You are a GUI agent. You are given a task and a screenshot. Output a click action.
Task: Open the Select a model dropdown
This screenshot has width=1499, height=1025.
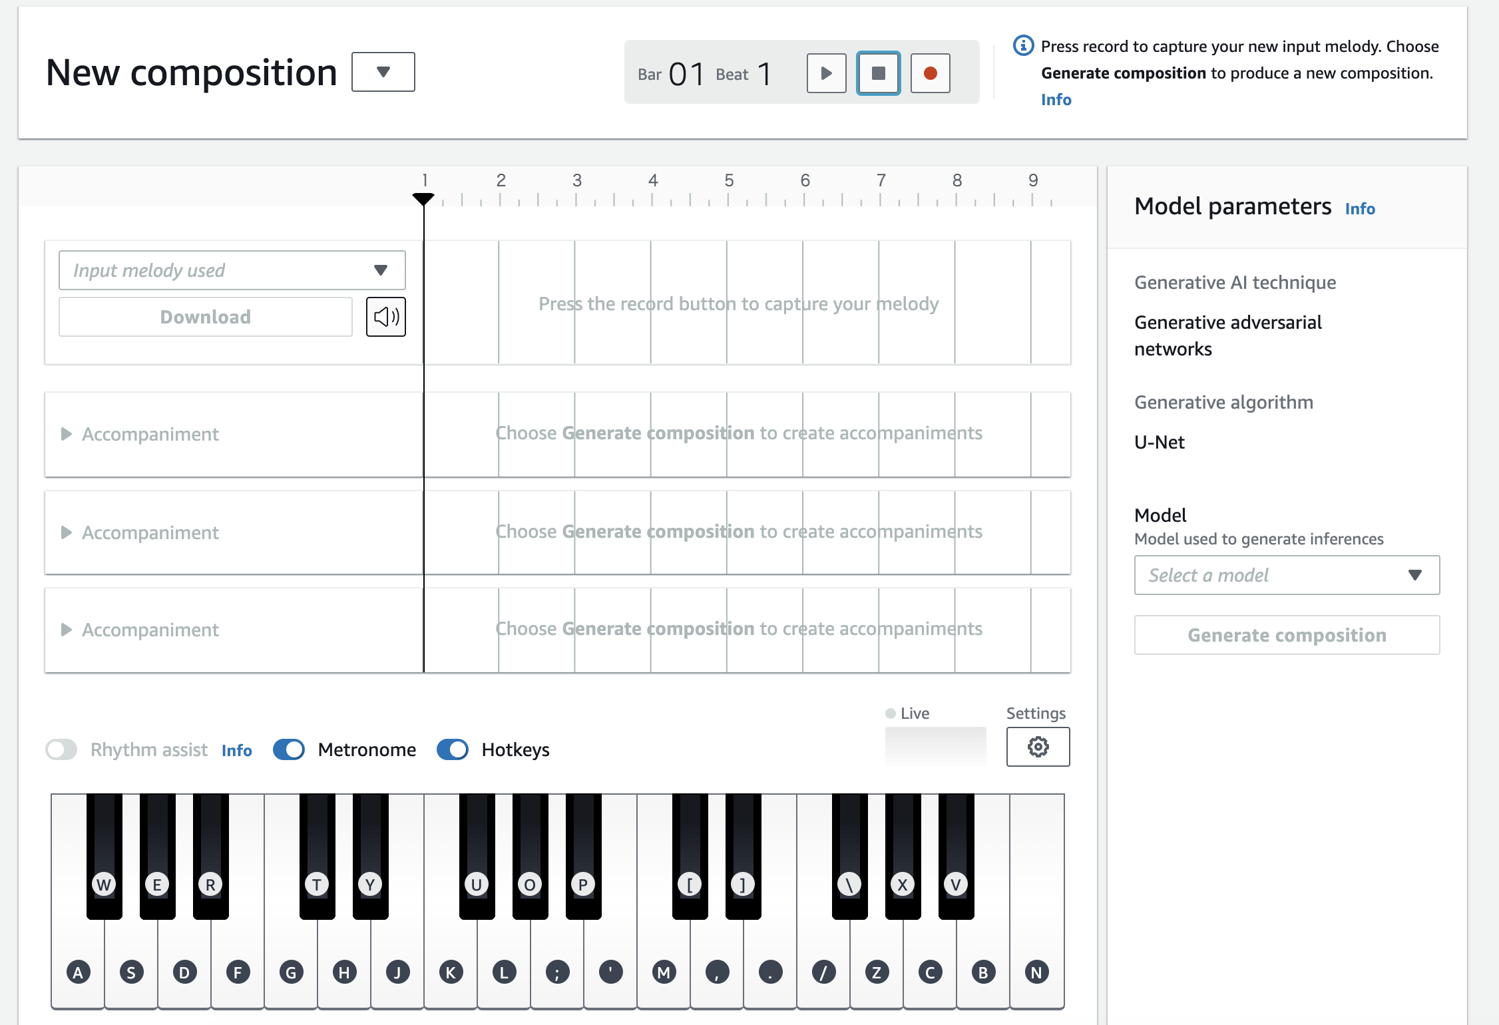(x=1286, y=575)
